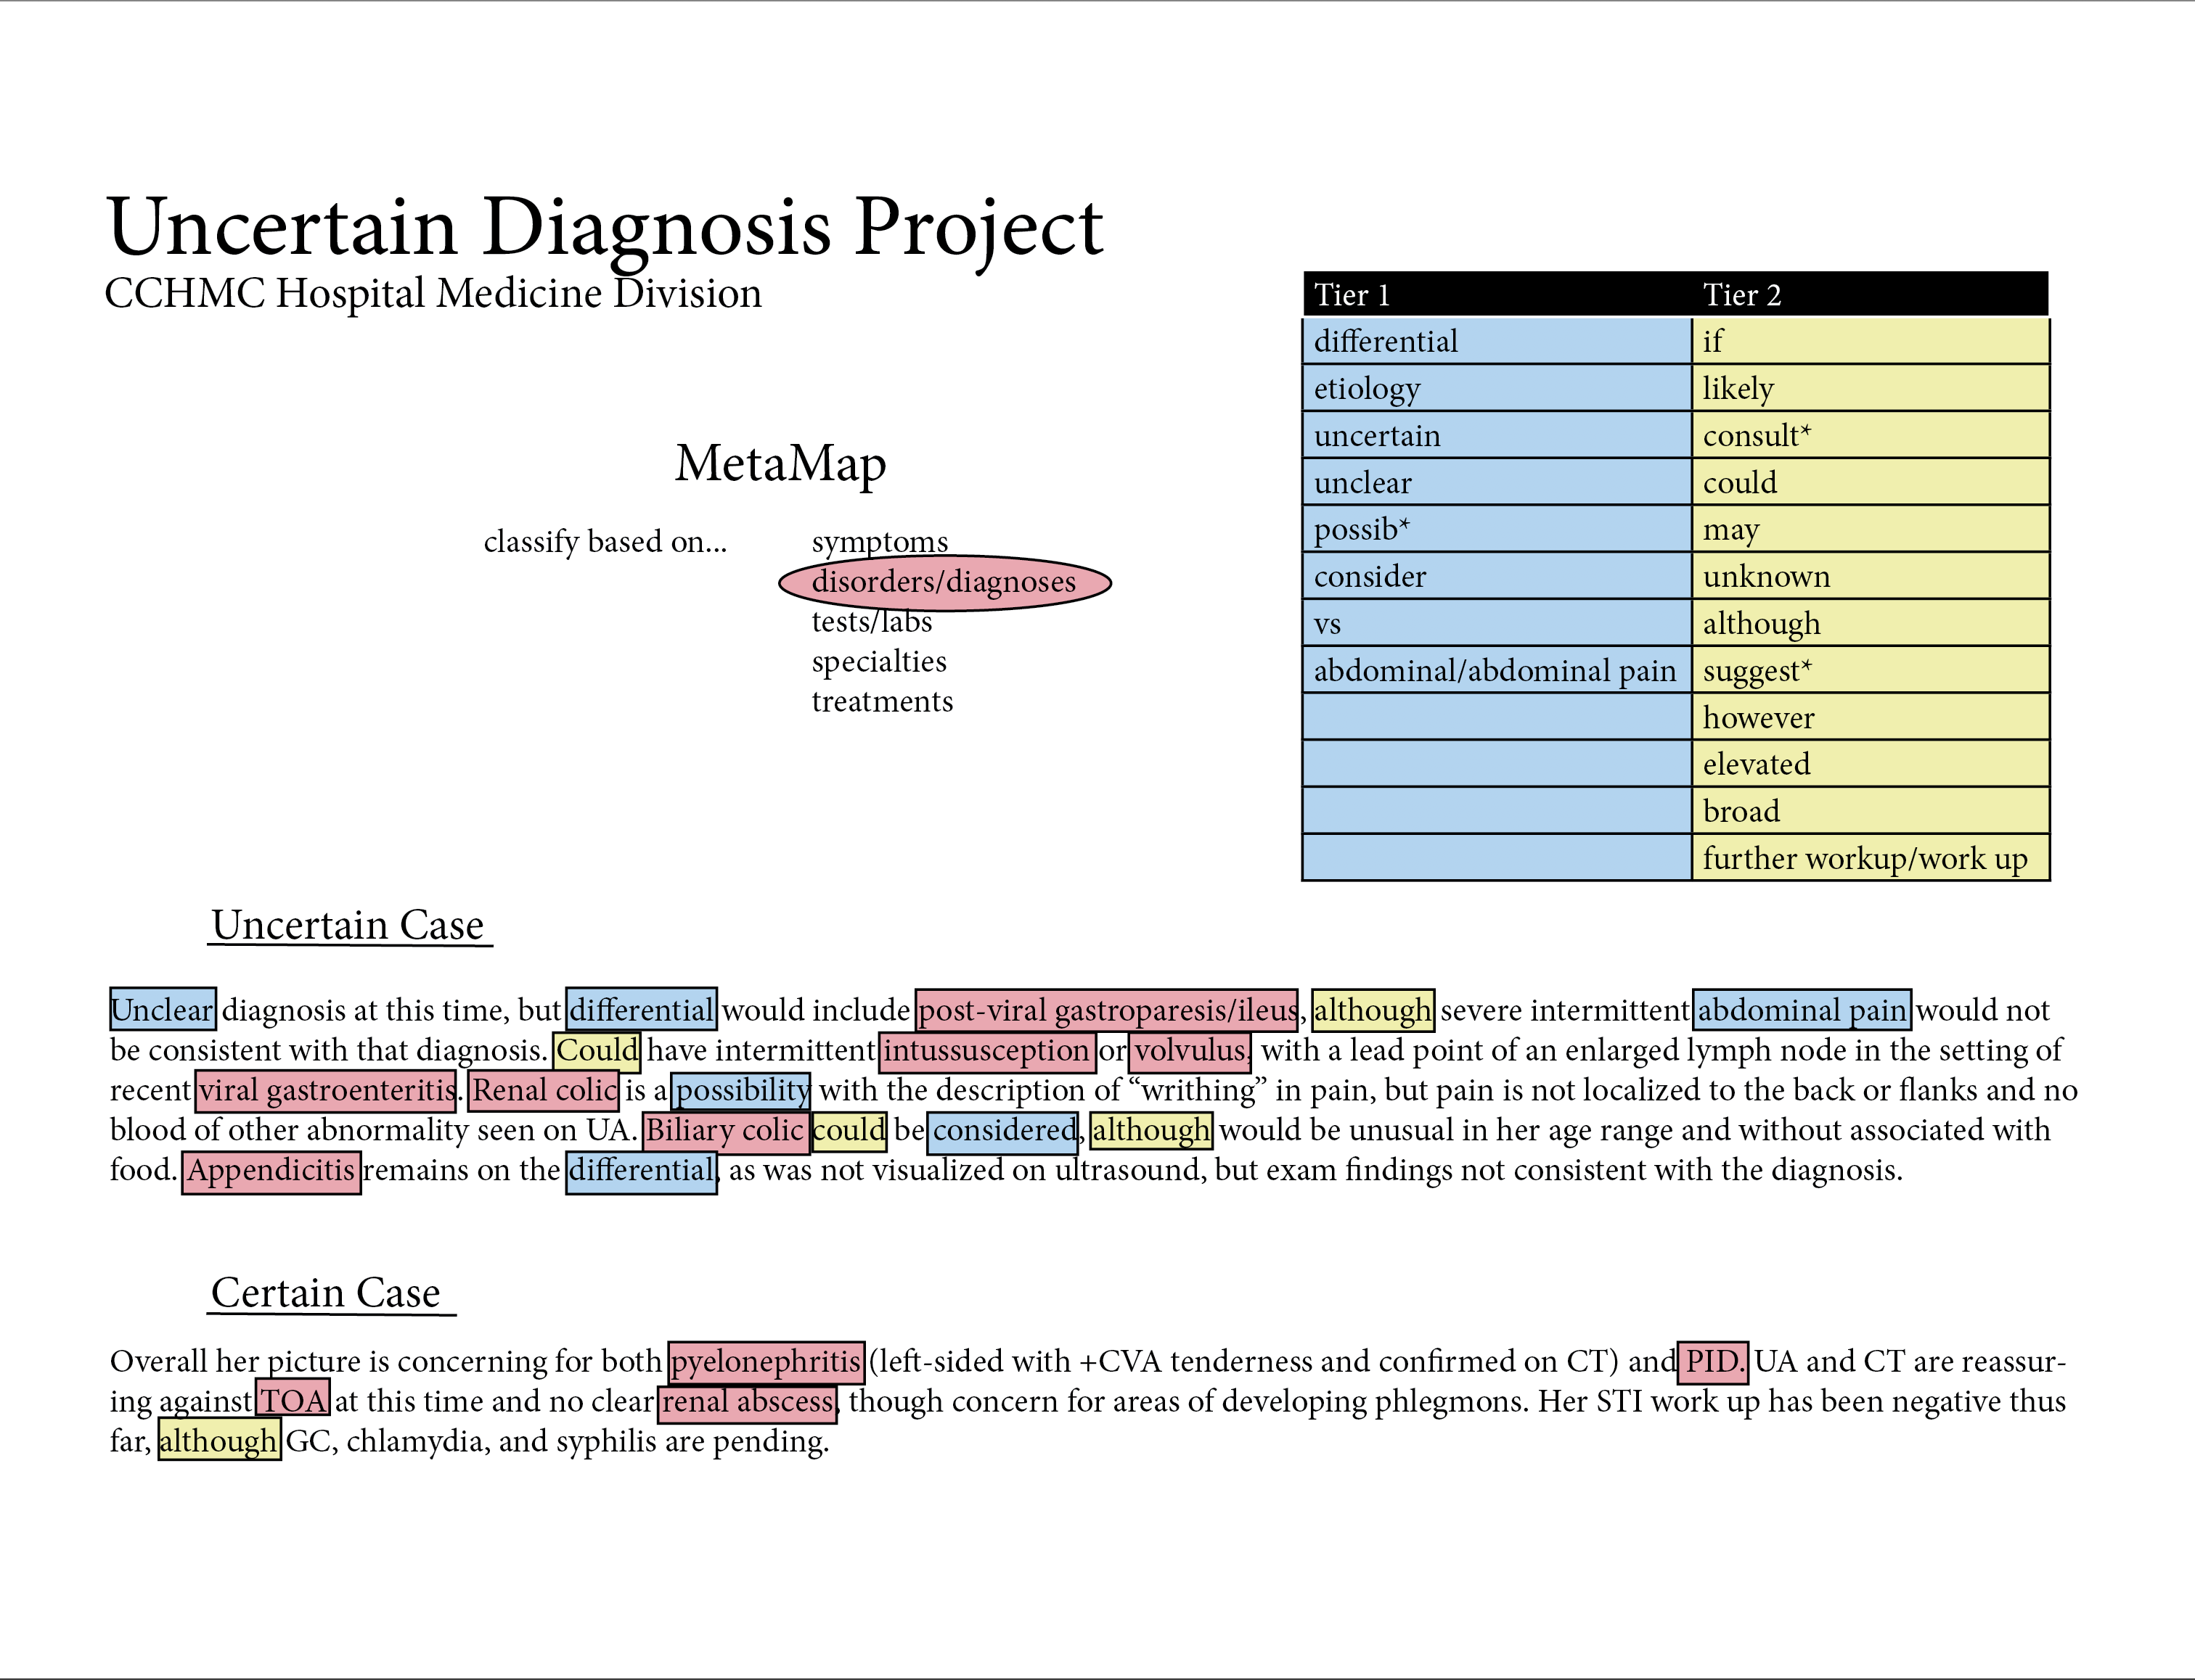The image size is (2195, 1680).
Task: Click the 'further workup/work up' cell
Action: 1871,858
